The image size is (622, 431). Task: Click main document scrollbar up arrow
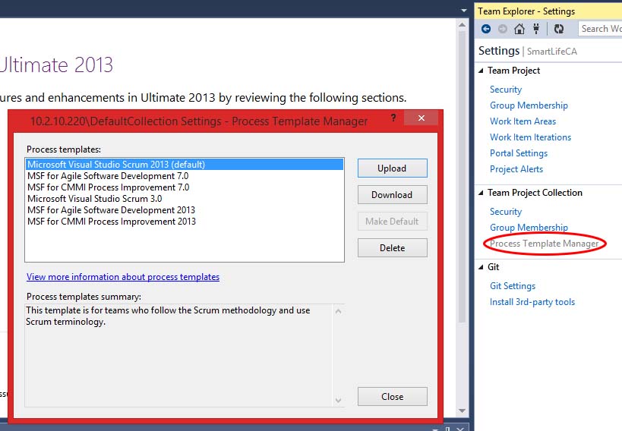pos(463,24)
